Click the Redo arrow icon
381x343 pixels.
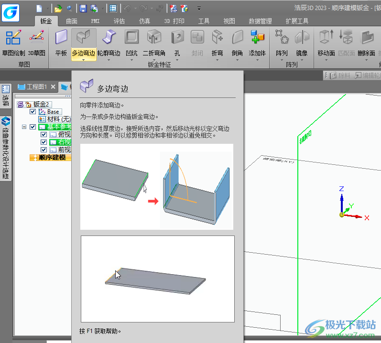143,9
